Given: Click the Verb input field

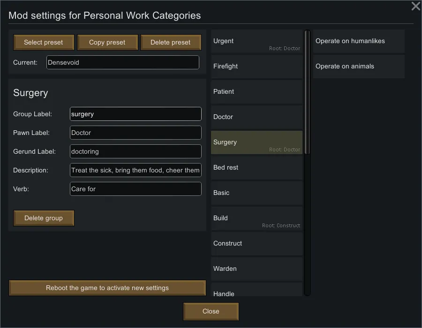Looking at the screenshot, I should point(136,189).
